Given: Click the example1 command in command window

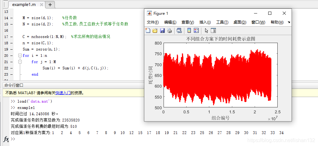Looking at the screenshot, I should point(26,108).
